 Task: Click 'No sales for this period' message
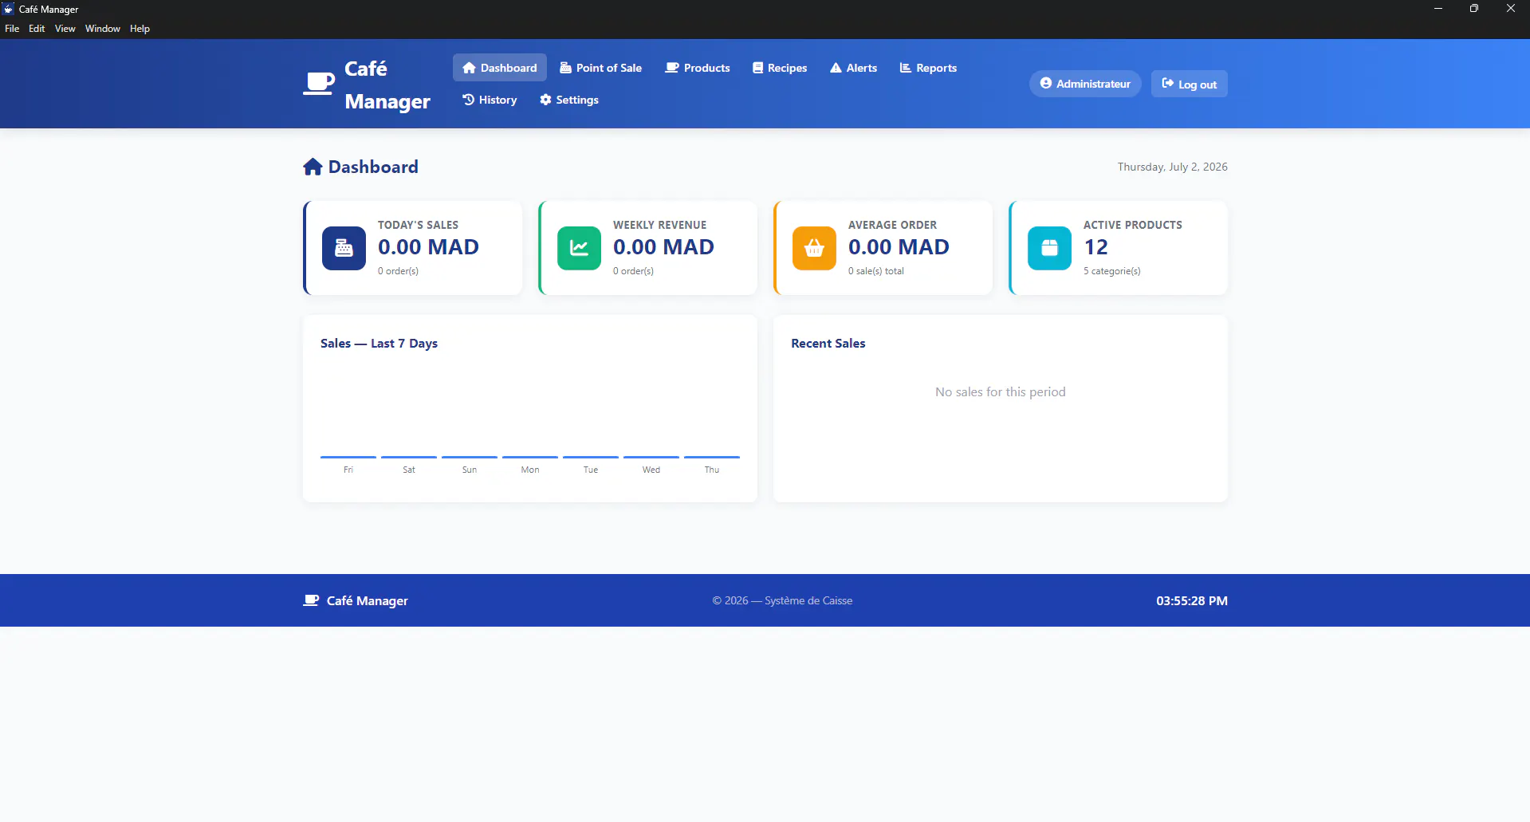point(1000,391)
